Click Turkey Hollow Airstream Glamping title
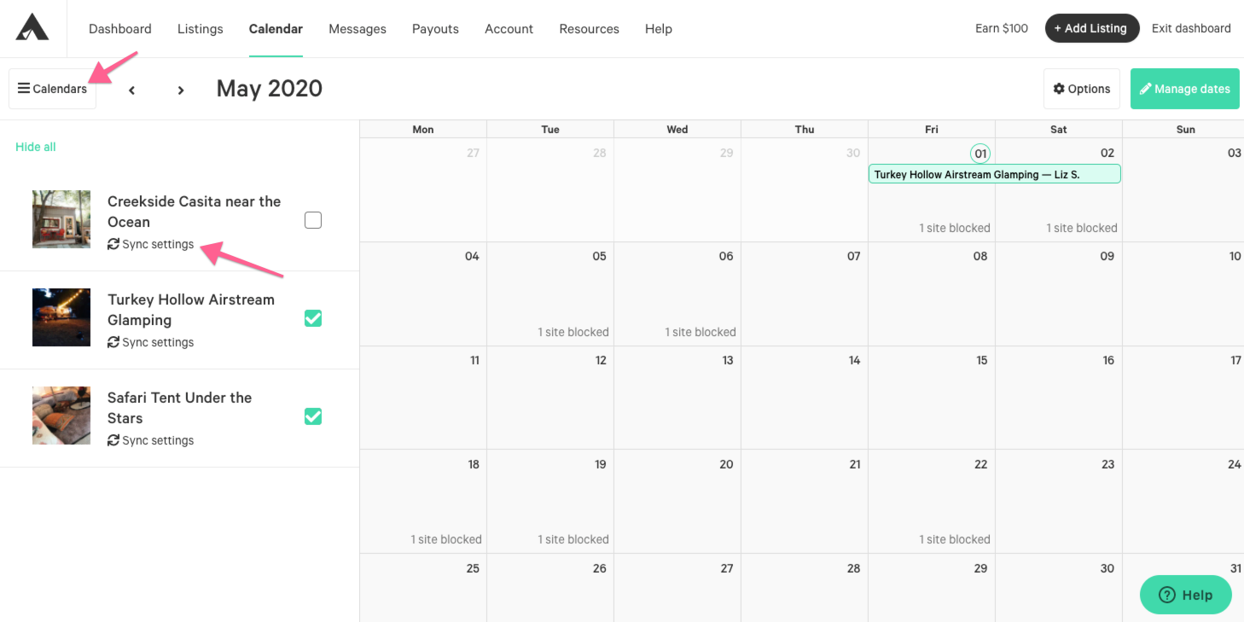 (191, 310)
